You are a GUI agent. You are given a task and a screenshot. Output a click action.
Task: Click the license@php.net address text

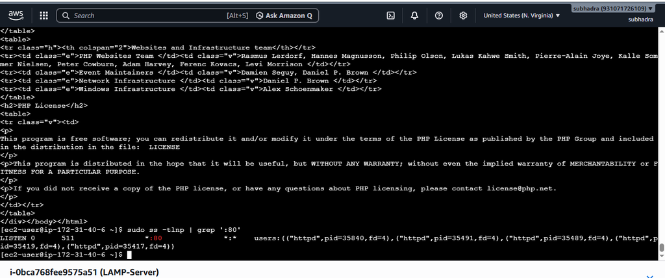pyautogui.click(x=521, y=188)
